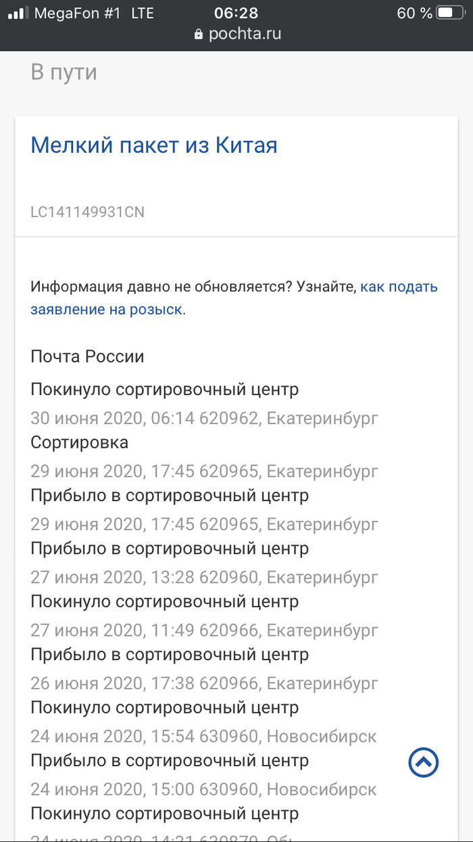
Task: Tap the signal strength bars icon
Action: click(x=18, y=13)
